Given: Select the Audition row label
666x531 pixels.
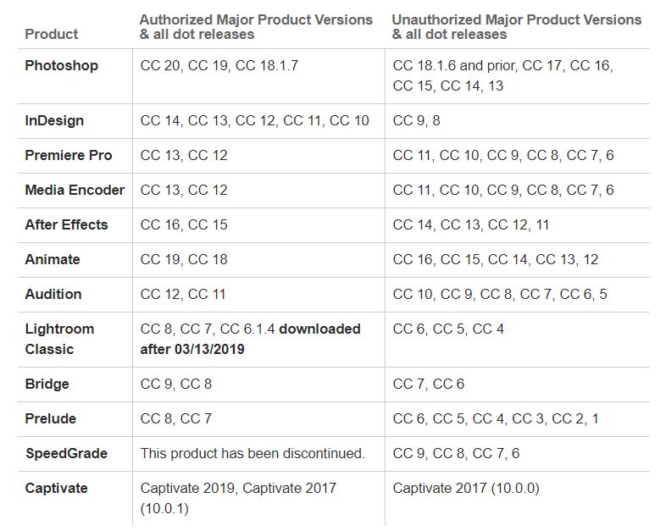Looking at the screenshot, I should click(53, 294).
